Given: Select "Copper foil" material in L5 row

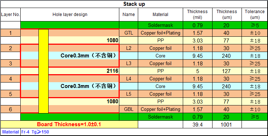Looking at the screenshot, I should tap(160, 94).
